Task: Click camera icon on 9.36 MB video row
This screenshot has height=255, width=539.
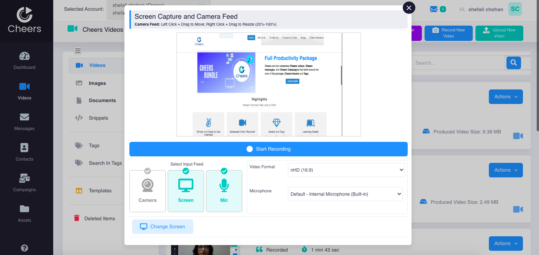Action: pyautogui.click(x=518, y=136)
